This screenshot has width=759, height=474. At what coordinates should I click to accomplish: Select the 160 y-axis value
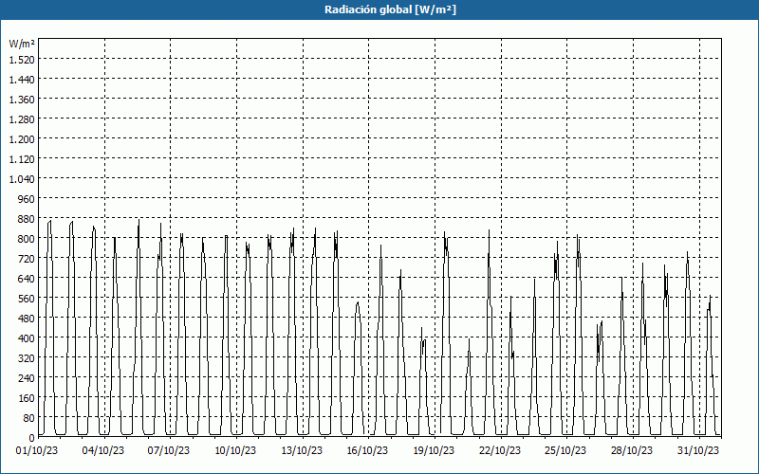click(x=27, y=398)
